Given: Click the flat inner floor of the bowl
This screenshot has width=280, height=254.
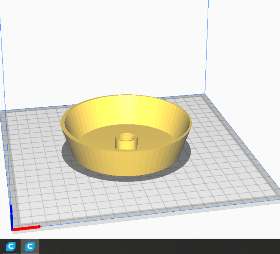Looking at the screenshot, I should 157,135.
